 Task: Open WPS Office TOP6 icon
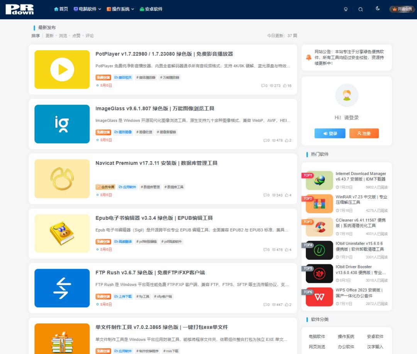(319, 297)
